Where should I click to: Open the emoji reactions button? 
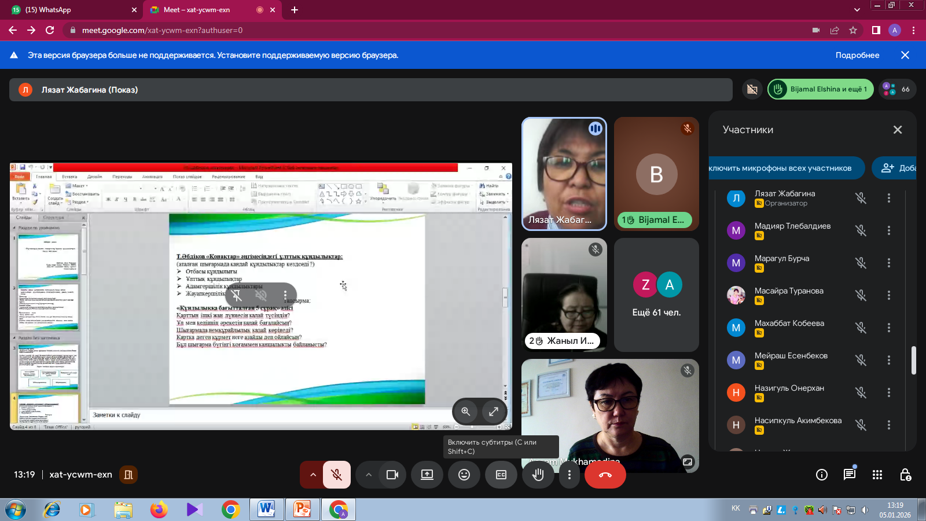[x=464, y=475]
